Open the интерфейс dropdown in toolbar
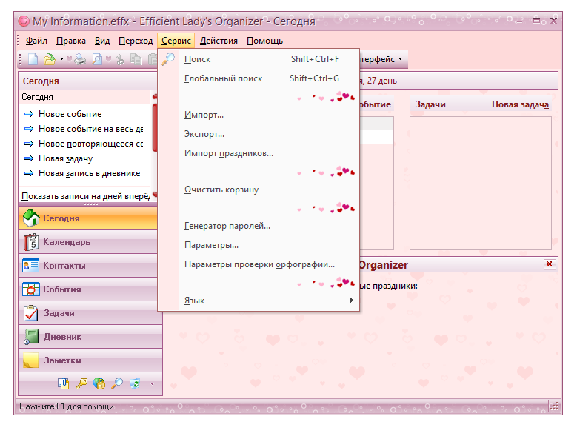 click(x=383, y=59)
